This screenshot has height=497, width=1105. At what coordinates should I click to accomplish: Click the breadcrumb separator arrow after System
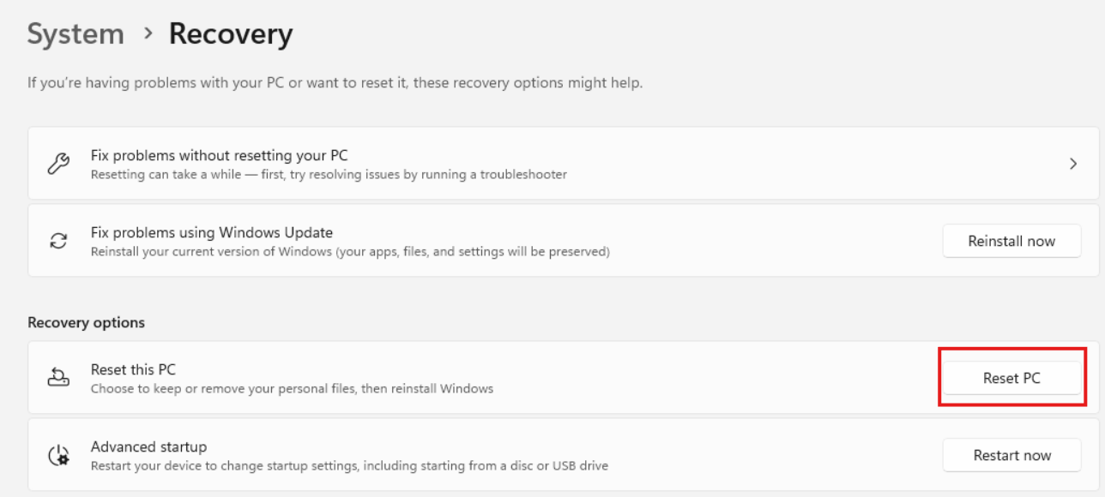(x=148, y=33)
